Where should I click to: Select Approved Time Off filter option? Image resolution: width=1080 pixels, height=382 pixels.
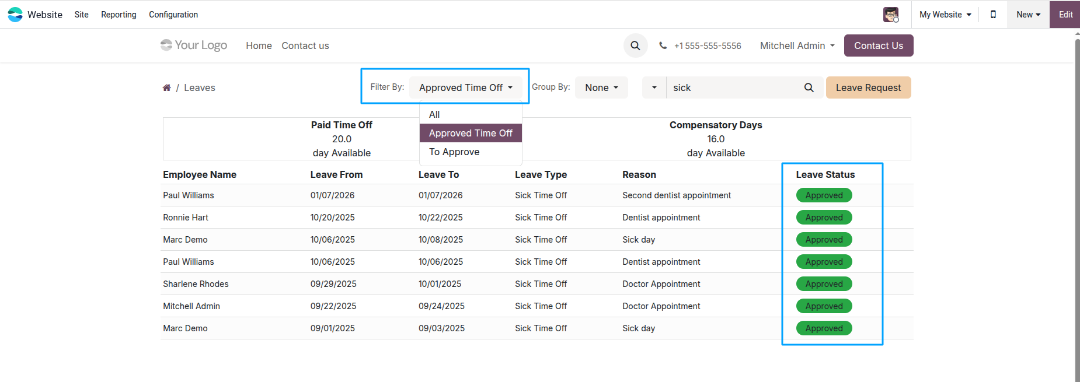pyautogui.click(x=471, y=133)
